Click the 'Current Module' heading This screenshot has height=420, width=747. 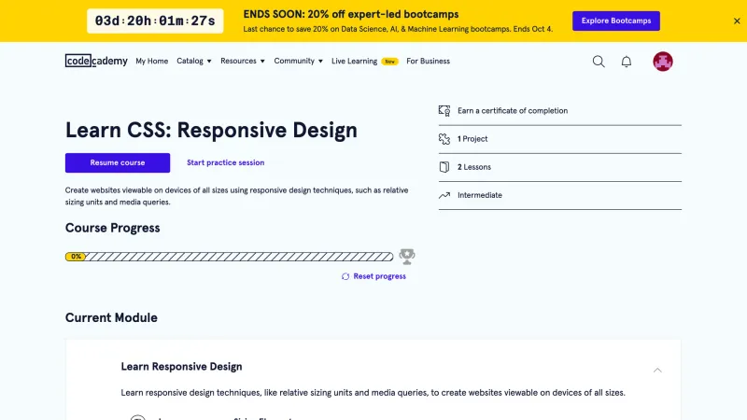(x=111, y=318)
